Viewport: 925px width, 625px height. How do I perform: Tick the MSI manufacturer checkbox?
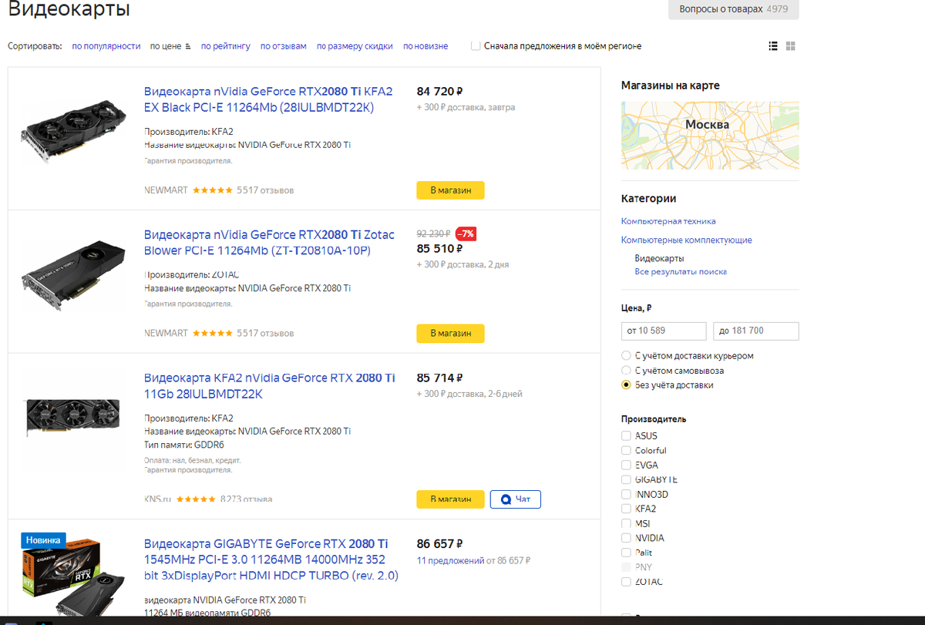(626, 524)
